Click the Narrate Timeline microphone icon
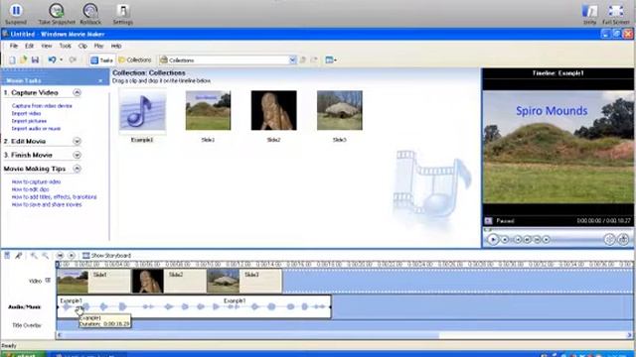The image size is (636, 357). (19, 256)
